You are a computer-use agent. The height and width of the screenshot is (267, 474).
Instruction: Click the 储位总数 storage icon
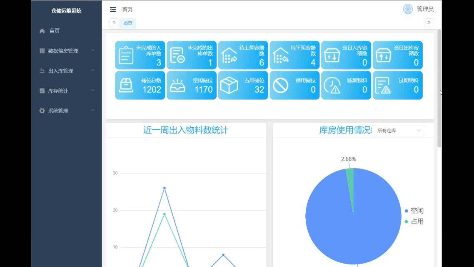point(126,86)
